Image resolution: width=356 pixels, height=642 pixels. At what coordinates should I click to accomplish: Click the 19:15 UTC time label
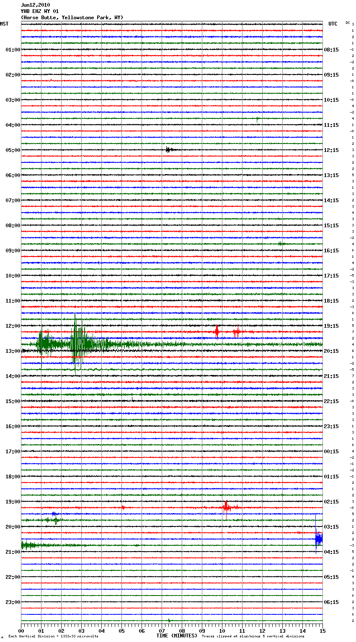click(331, 326)
